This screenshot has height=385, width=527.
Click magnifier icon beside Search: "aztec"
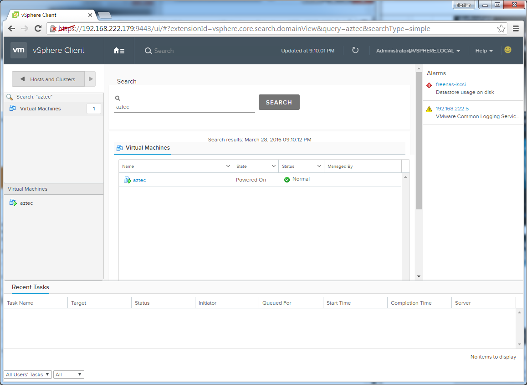pos(10,97)
